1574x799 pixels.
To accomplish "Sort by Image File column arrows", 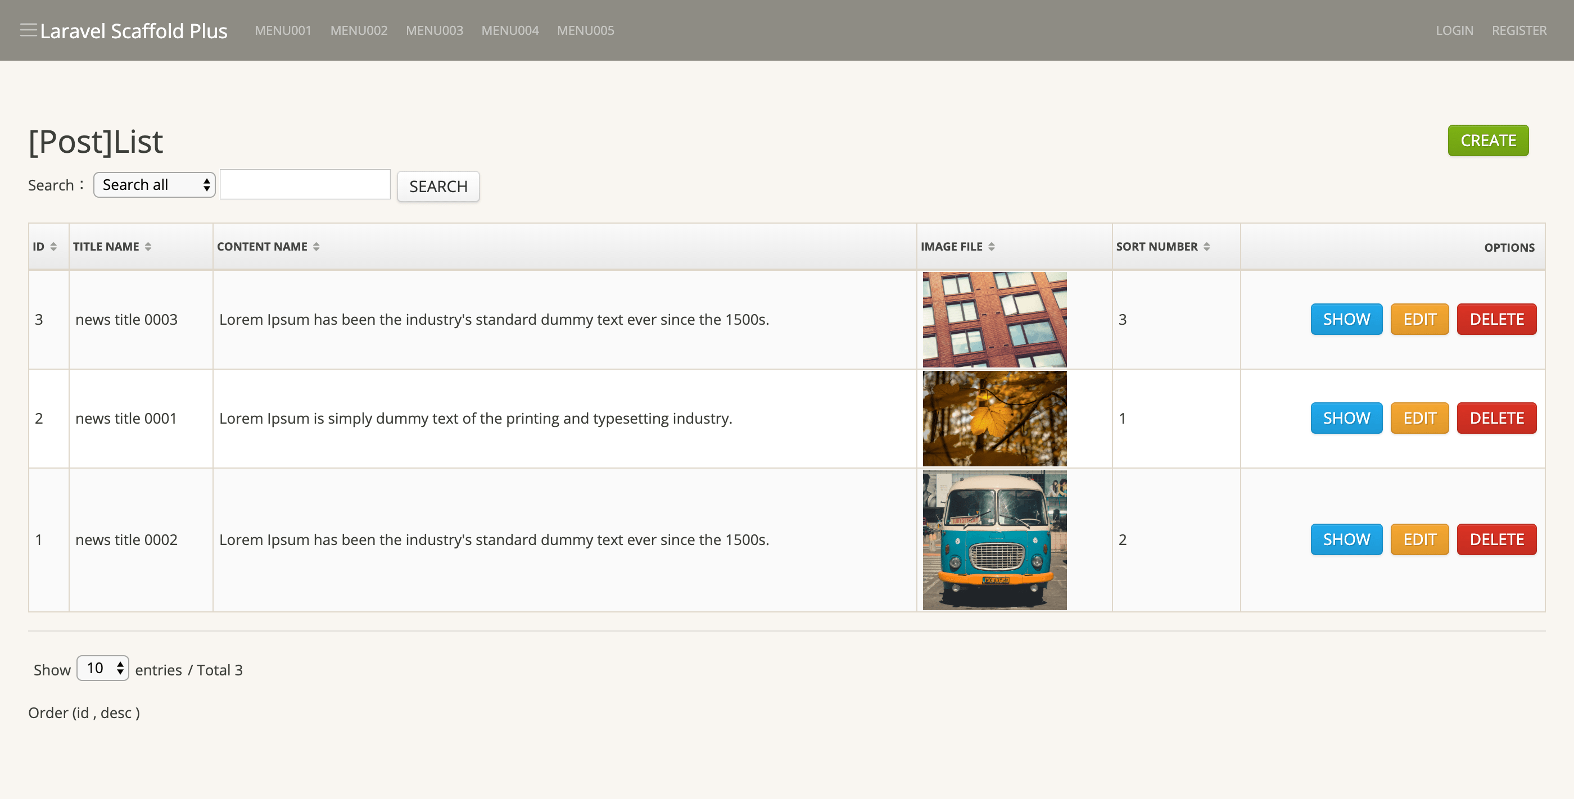I will click(x=991, y=246).
